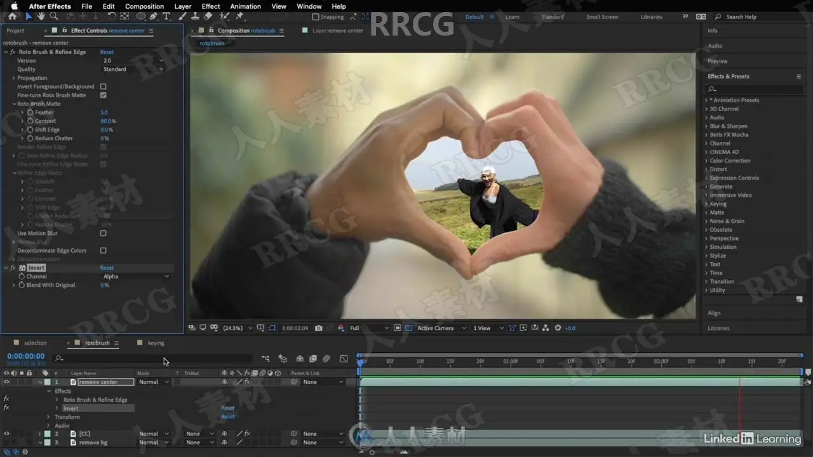Take a snapshot with camera icon
Image resolution: width=813 pixels, height=457 pixels.
click(x=319, y=328)
